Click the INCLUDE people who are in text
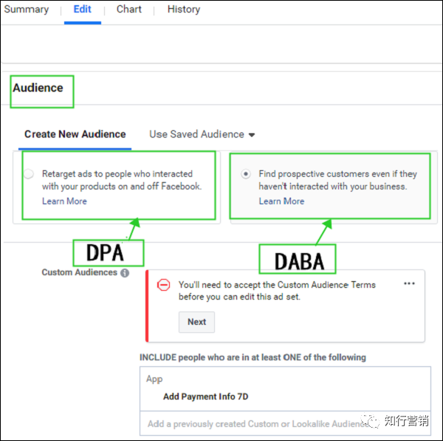This screenshot has height=441, width=443. point(253,357)
